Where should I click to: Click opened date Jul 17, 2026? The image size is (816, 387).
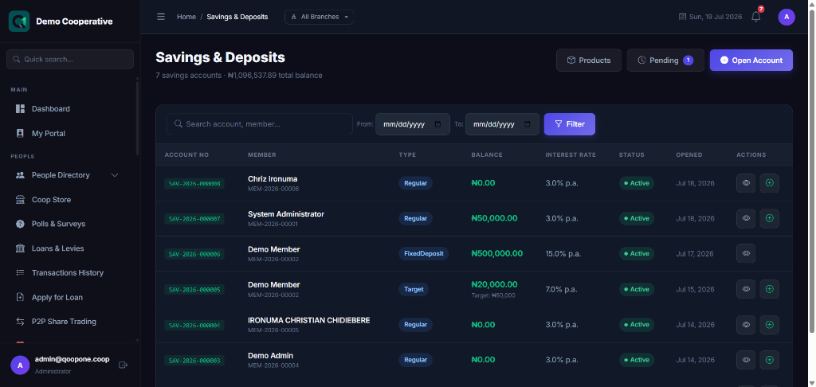(x=695, y=254)
